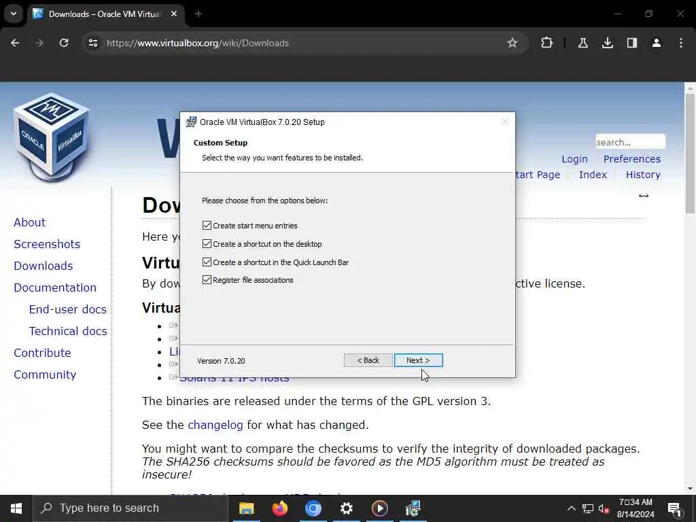Open the Community sidebar link
Screen dimensions: 696x522
click(x=45, y=375)
